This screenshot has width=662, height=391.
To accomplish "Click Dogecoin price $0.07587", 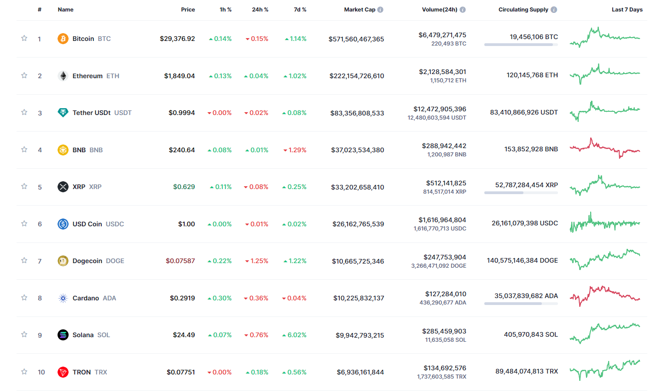I will [x=180, y=261].
